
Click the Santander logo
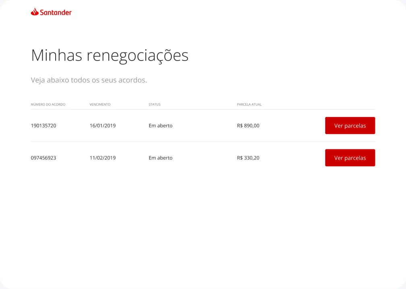coord(51,12)
